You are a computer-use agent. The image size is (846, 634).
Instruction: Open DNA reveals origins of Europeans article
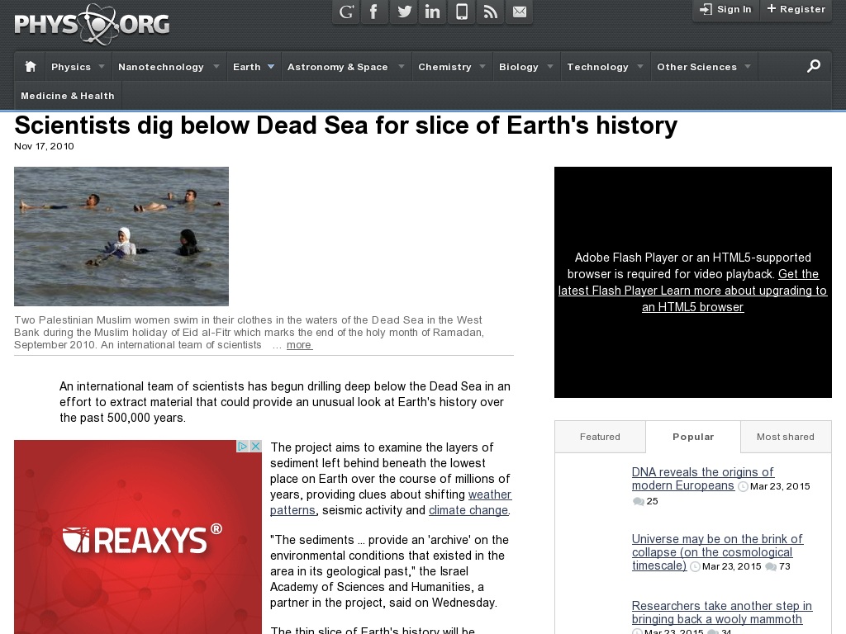coord(702,479)
